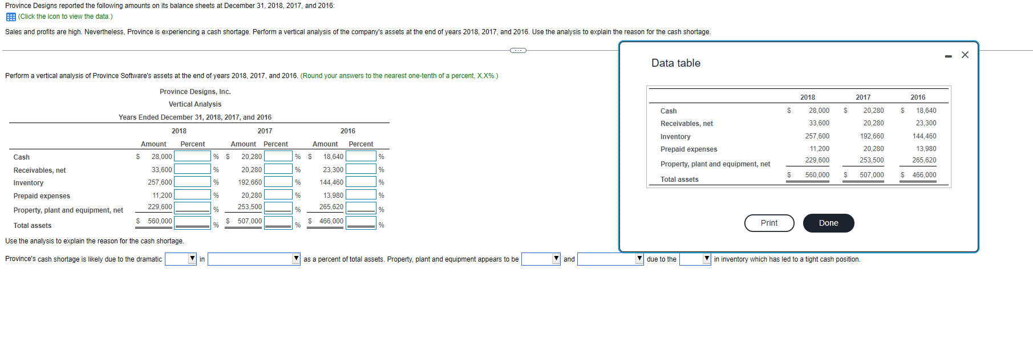
Task: Click the Print button
Action: [769, 223]
